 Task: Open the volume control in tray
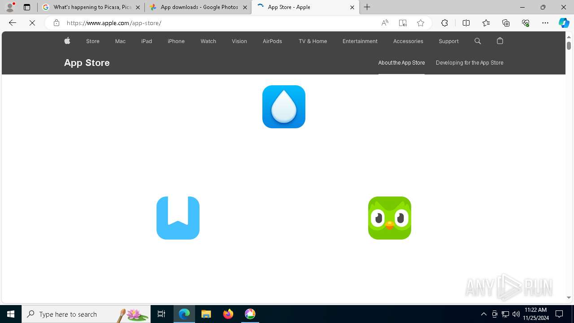pyautogui.click(x=516, y=314)
